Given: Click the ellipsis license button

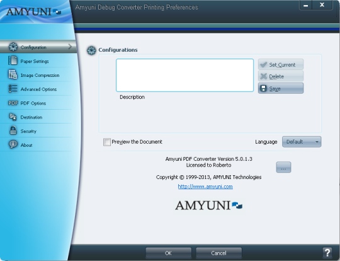Looking at the screenshot, I should pyautogui.click(x=283, y=167).
